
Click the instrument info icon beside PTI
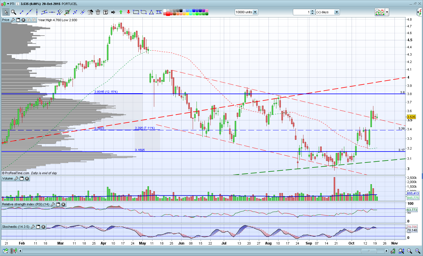point(18,4)
